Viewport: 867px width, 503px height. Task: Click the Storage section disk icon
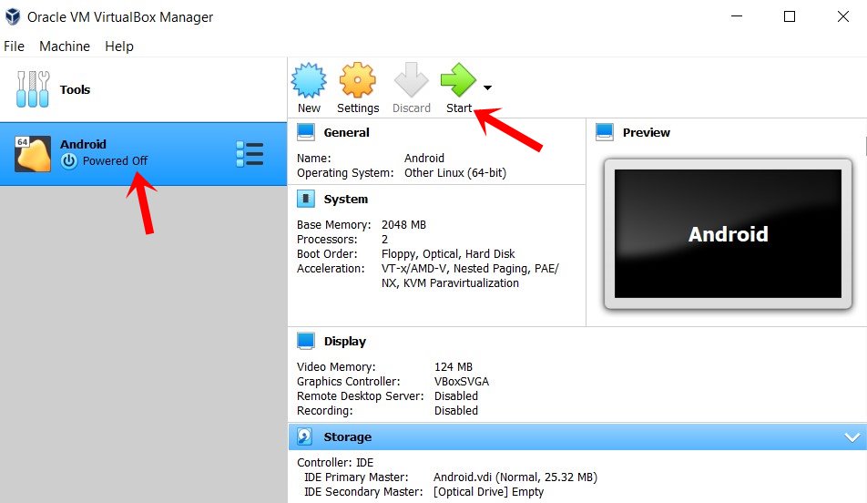point(305,436)
